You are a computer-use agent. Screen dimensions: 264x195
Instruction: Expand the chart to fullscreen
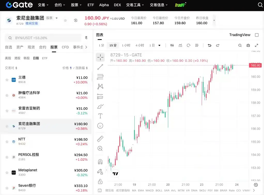tap(257, 45)
